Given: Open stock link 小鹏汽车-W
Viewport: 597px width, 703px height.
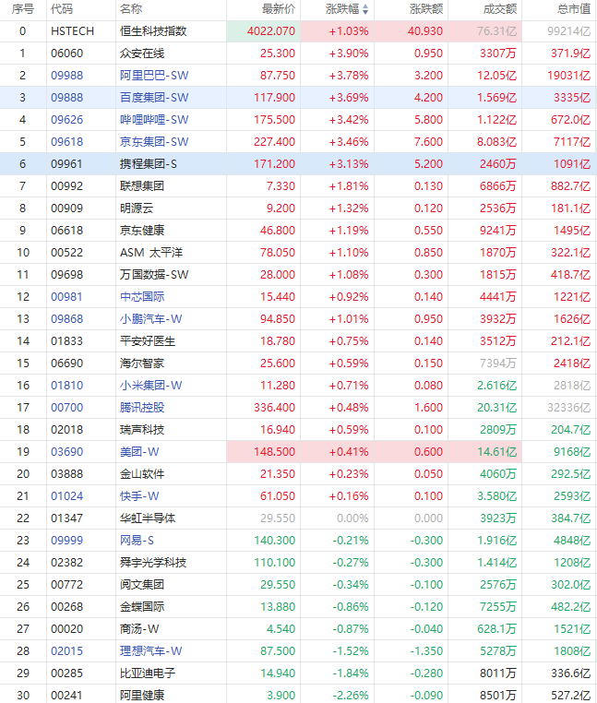Looking at the screenshot, I should point(151,319).
